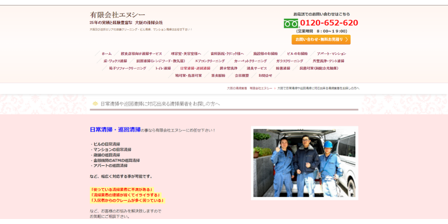Open 抗菌対策 menu link
Image resolution: width=448 pixels, height=224 pixels.
(319, 69)
